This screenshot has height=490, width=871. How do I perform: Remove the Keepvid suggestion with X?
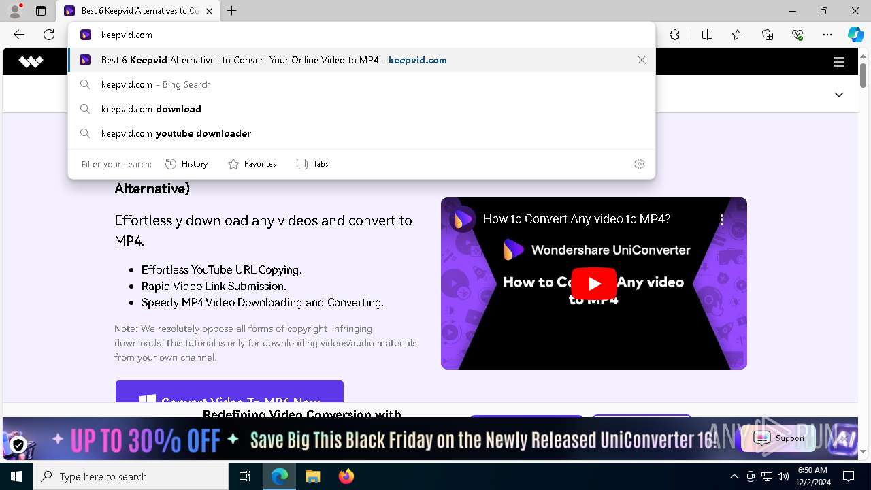(x=641, y=60)
